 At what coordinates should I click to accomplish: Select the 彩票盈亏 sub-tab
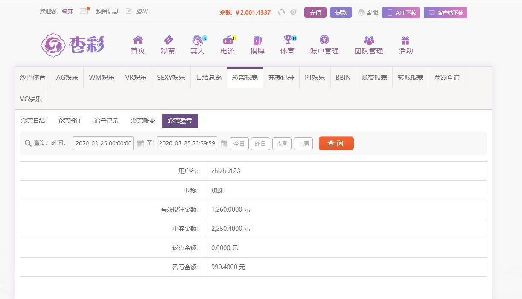pyautogui.click(x=180, y=121)
